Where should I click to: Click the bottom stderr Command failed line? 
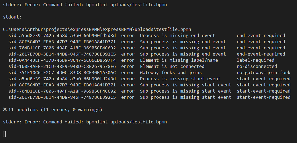[x=85, y=122]
